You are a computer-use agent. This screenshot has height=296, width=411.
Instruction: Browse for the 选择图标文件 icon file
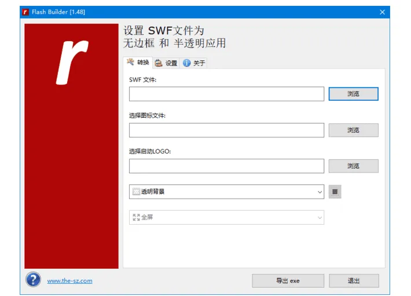click(x=353, y=130)
